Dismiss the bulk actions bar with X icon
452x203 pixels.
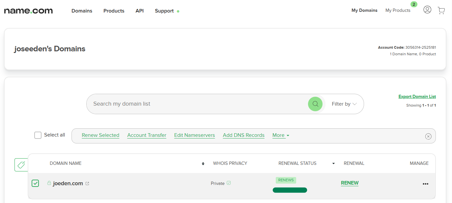[428, 136]
